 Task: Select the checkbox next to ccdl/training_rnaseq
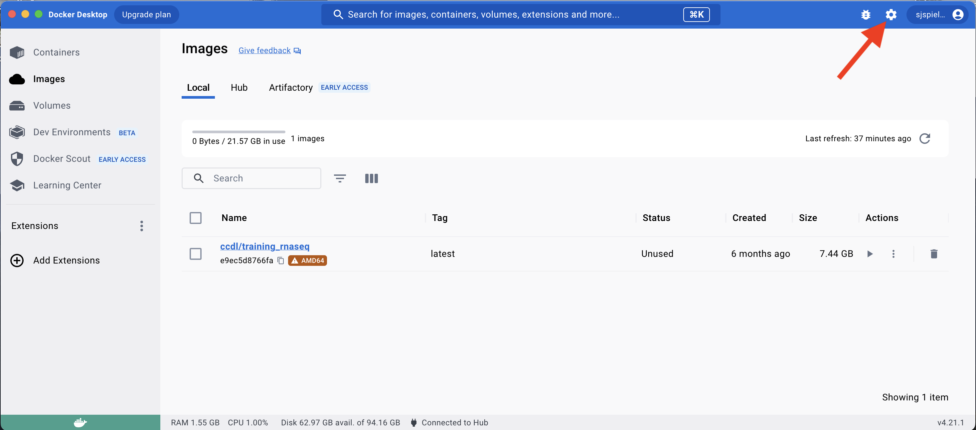click(196, 254)
